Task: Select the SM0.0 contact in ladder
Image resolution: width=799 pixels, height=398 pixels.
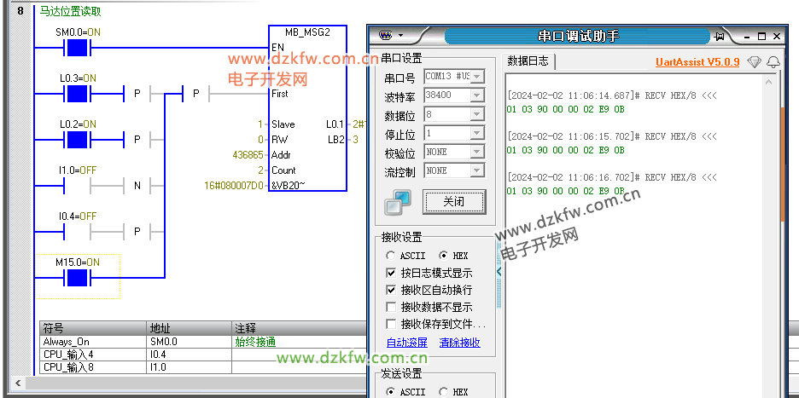Action: point(78,47)
